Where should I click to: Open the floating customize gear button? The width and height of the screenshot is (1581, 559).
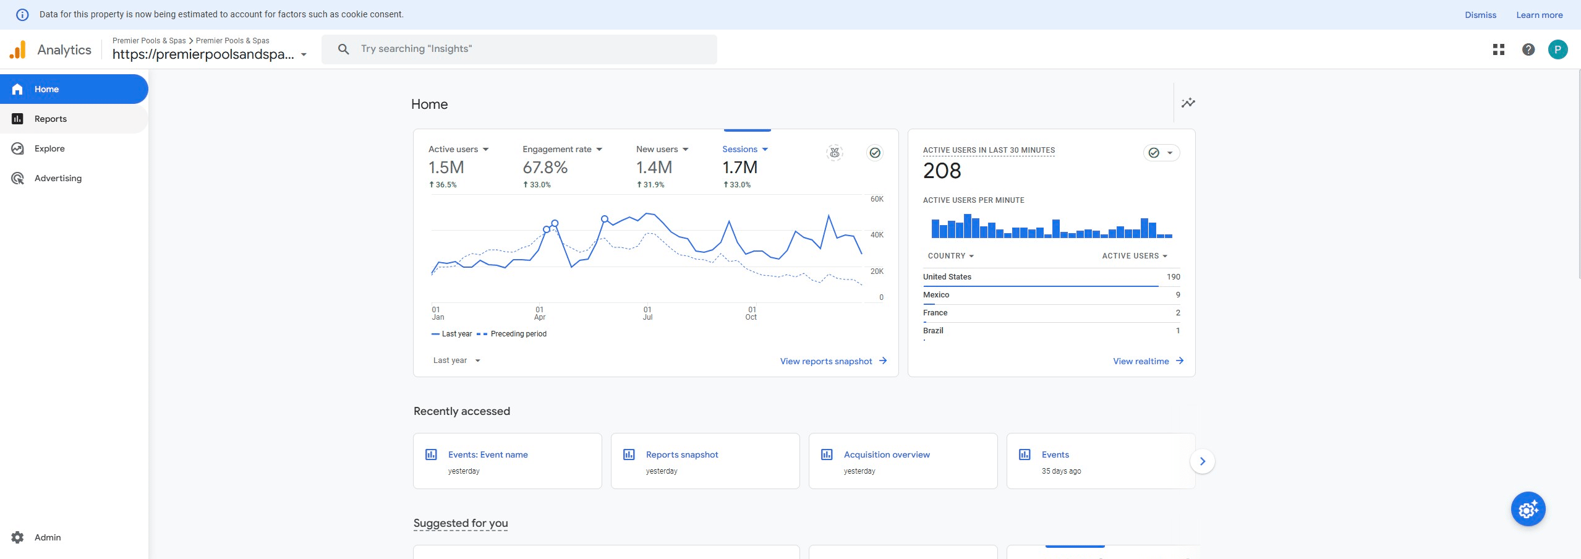tap(1528, 509)
